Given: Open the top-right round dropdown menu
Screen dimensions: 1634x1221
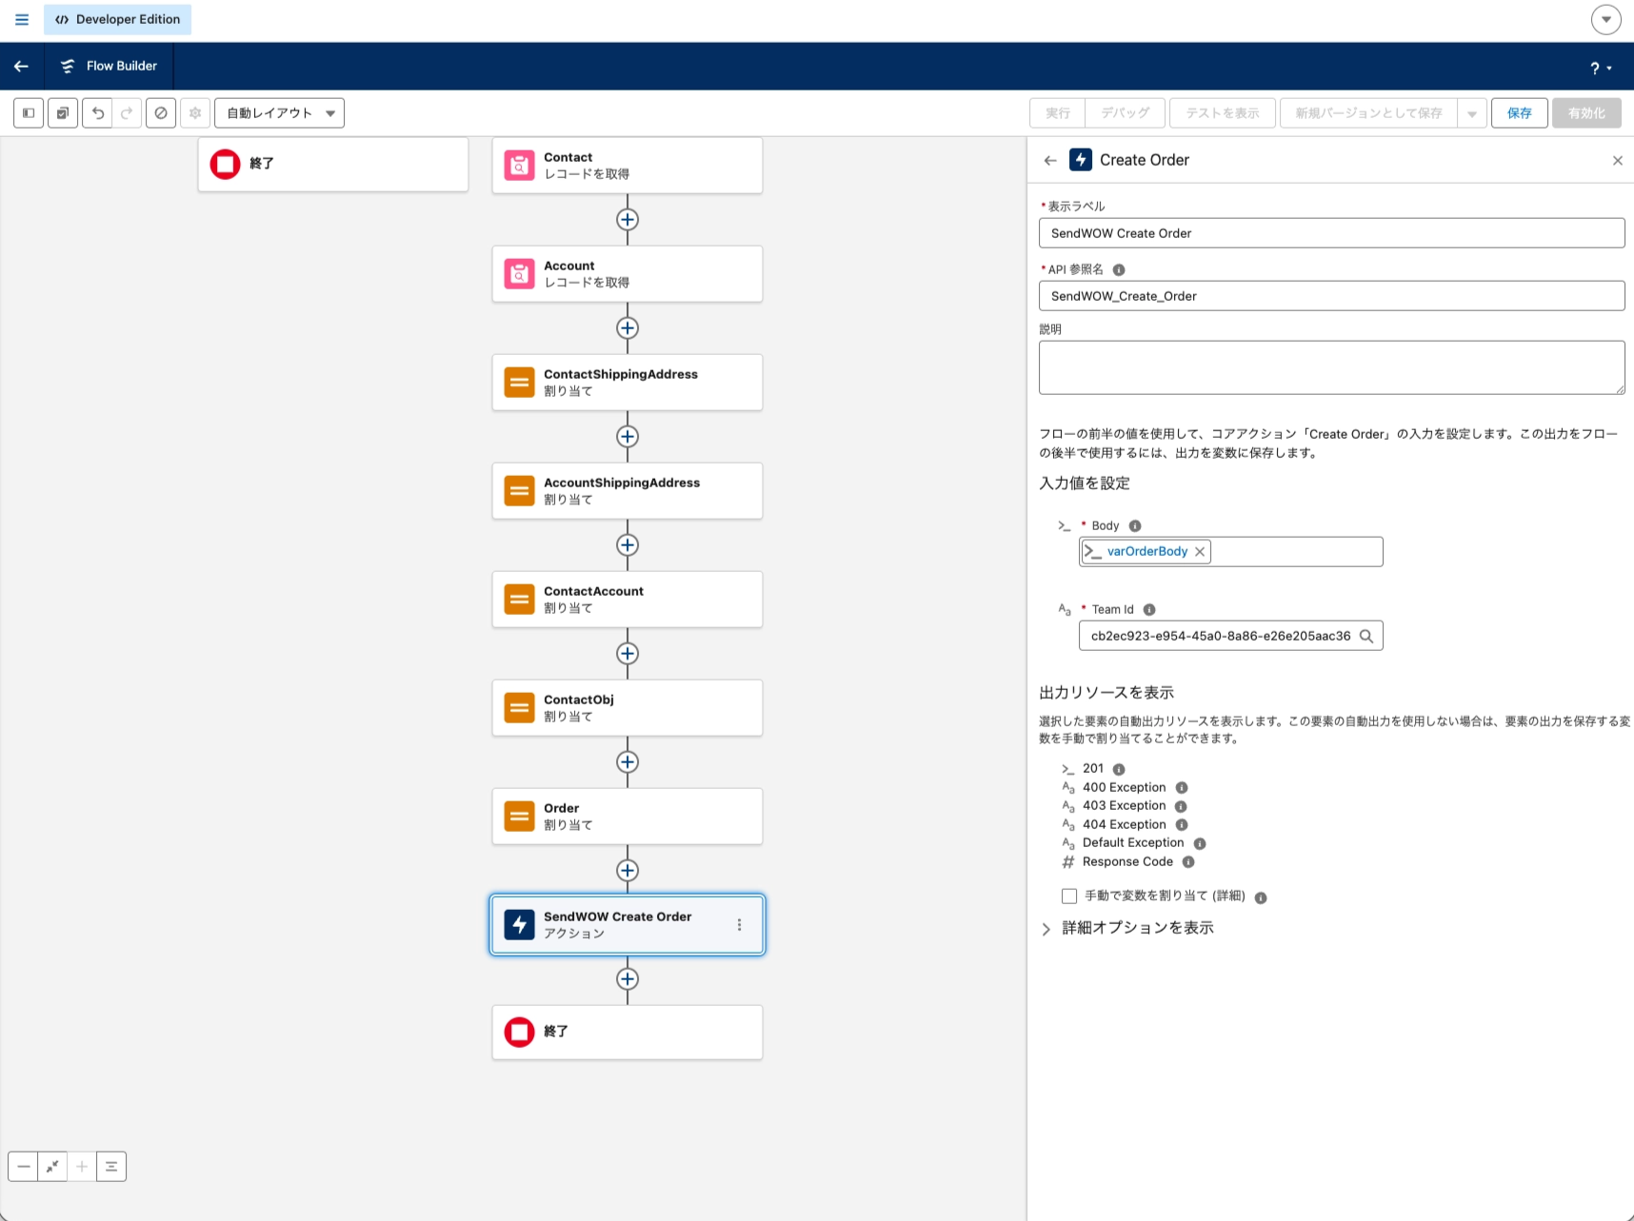Looking at the screenshot, I should point(1605,19).
